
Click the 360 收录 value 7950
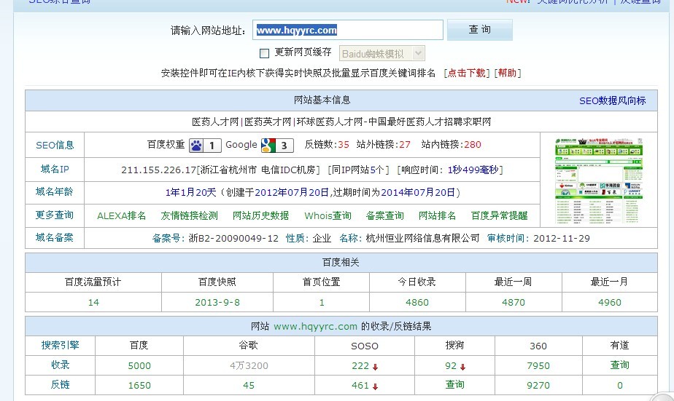point(538,366)
